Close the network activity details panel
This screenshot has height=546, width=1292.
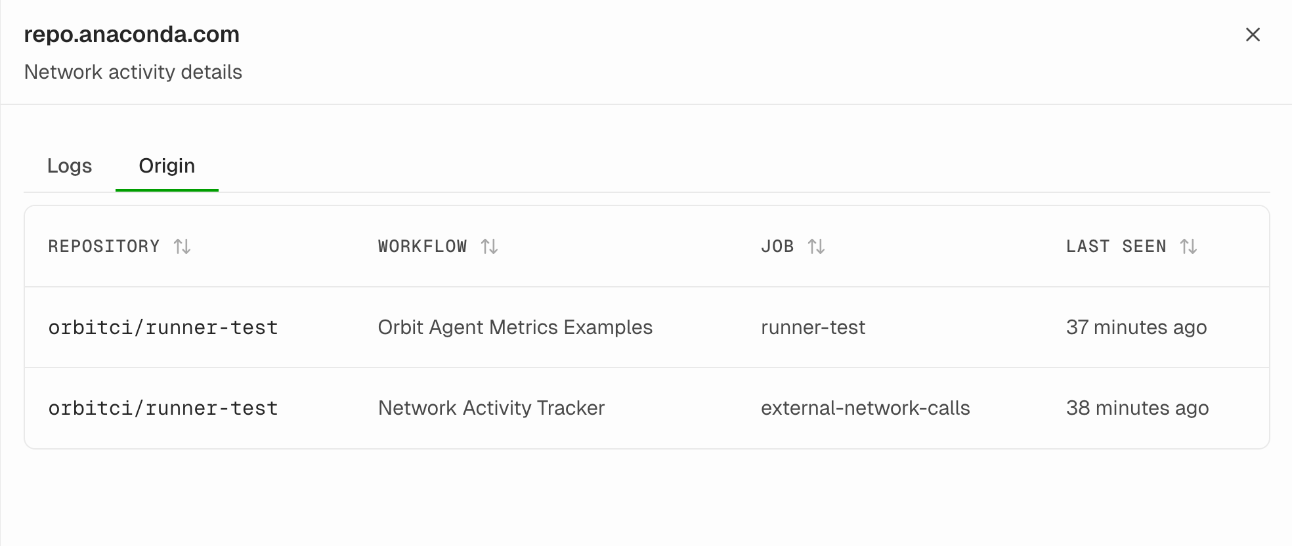(x=1253, y=35)
